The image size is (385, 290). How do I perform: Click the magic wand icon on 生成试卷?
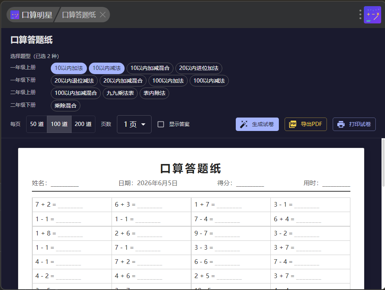(x=243, y=124)
